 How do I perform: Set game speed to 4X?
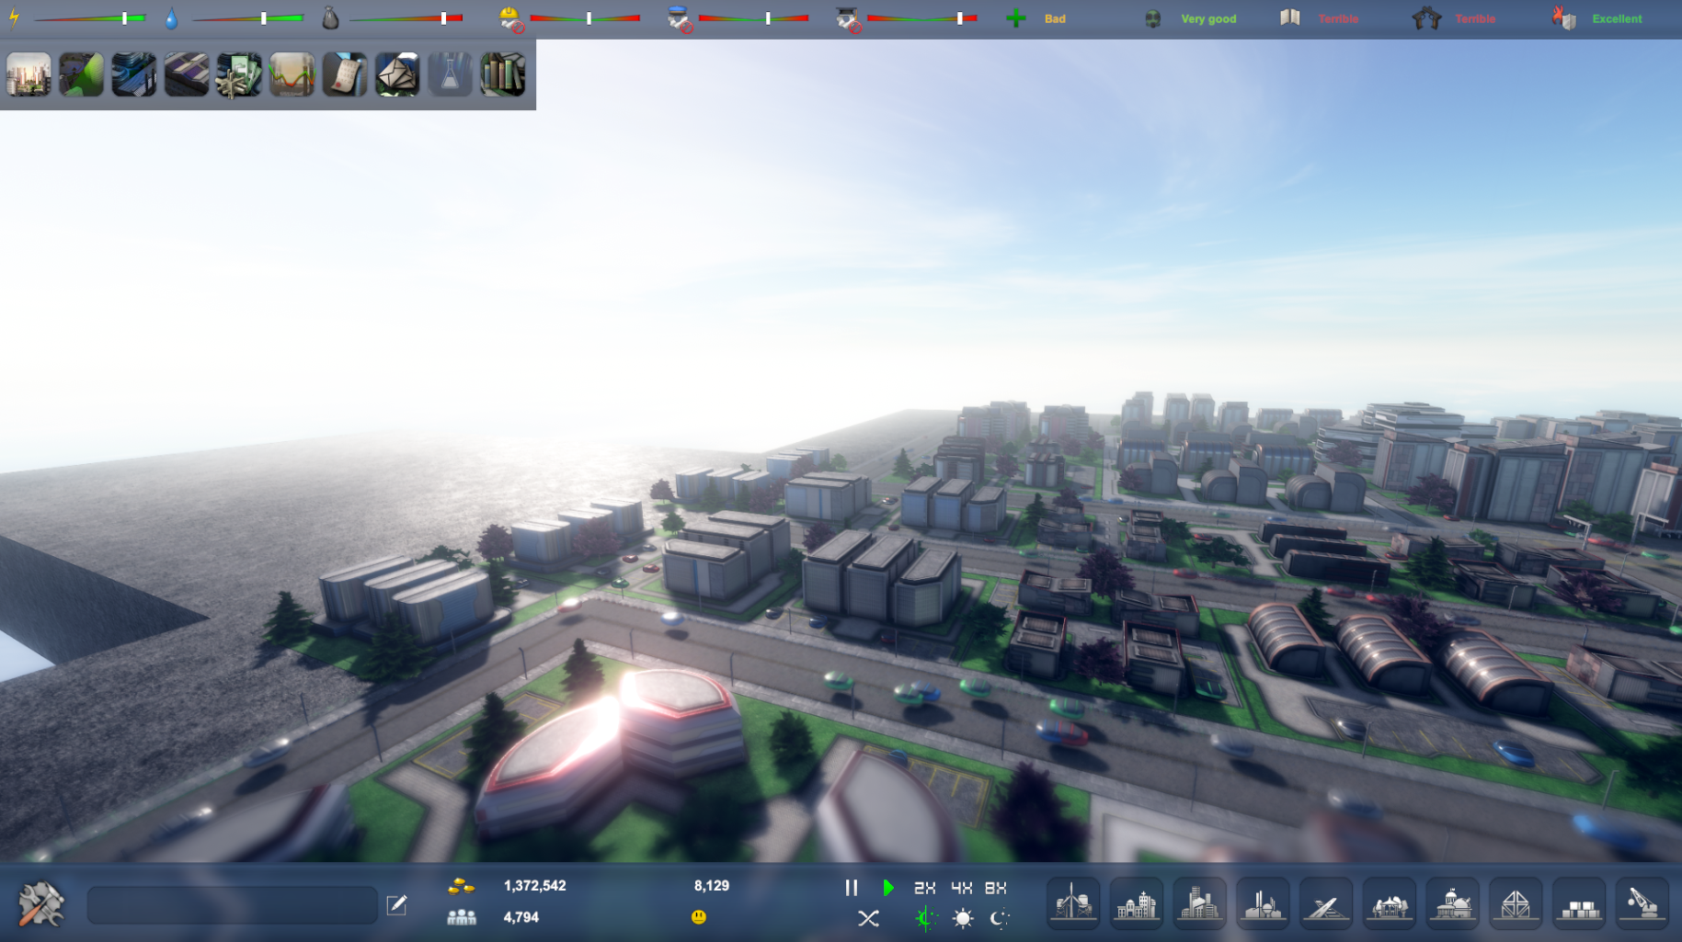point(962,888)
